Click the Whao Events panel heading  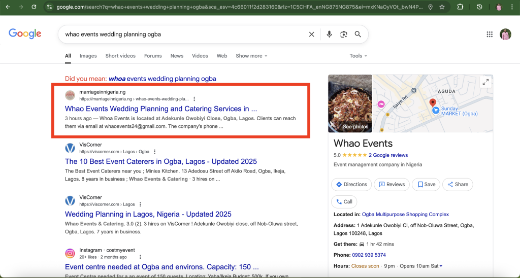click(363, 143)
